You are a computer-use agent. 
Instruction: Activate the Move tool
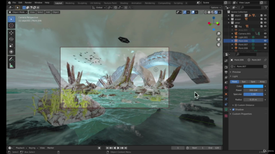click(x=11, y=33)
